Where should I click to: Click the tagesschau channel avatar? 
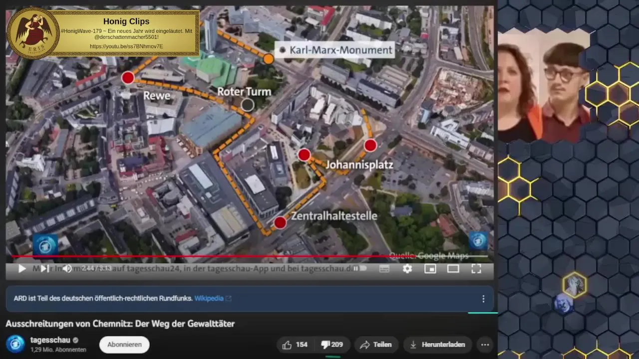coord(15,344)
